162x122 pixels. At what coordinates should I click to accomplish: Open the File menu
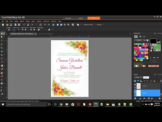point(3,21)
